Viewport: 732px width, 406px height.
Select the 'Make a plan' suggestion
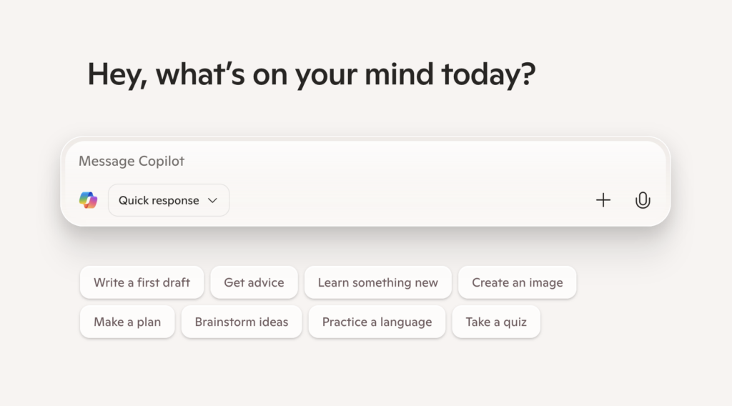[x=127, y=322]
